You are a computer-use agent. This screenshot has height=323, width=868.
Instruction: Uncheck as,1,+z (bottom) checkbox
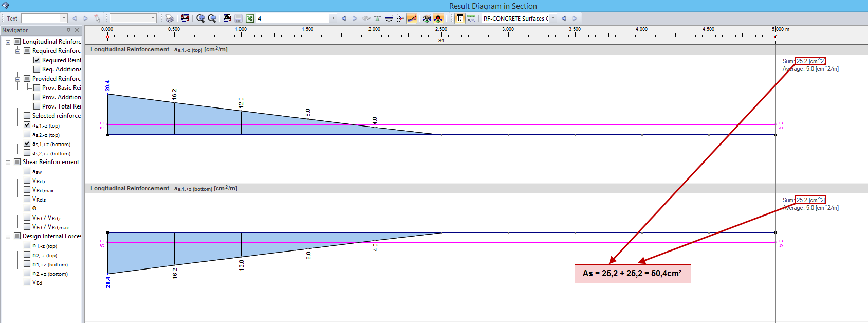coord(27,143)
